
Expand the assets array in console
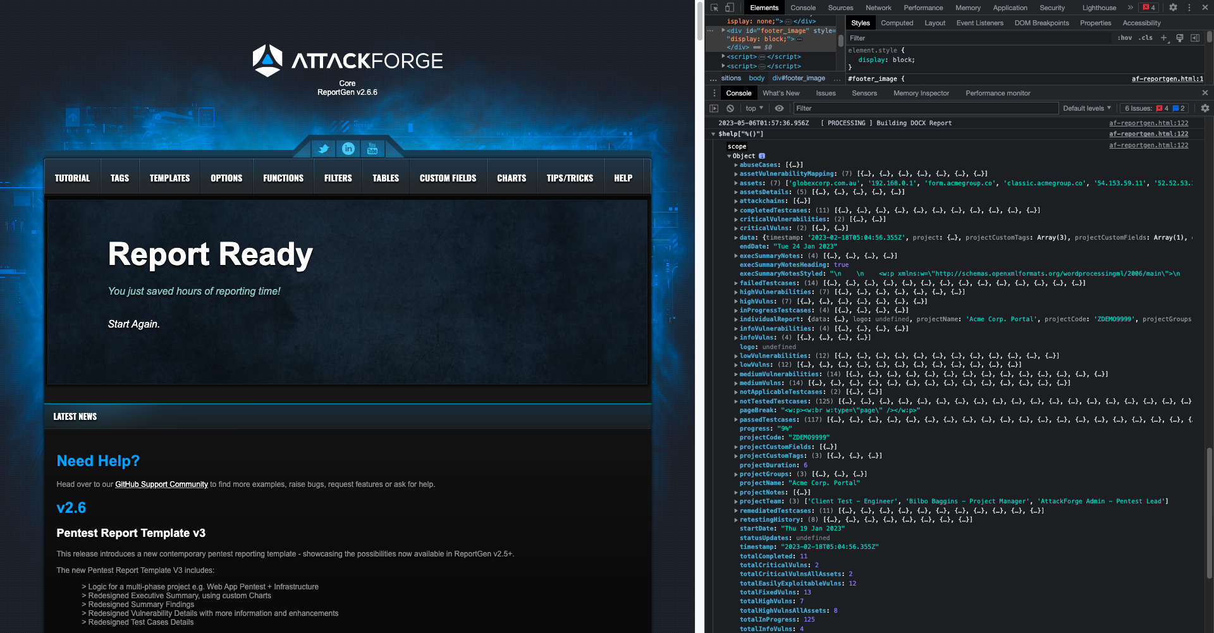point(737,183)
